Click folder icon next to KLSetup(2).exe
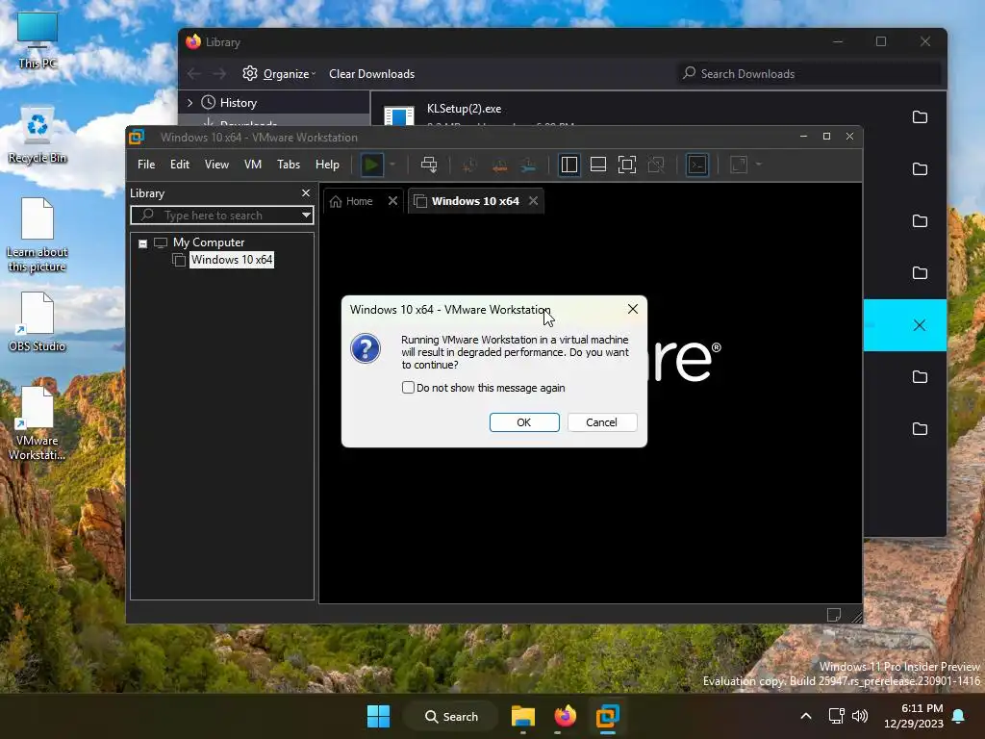 (x=920, y=116)
